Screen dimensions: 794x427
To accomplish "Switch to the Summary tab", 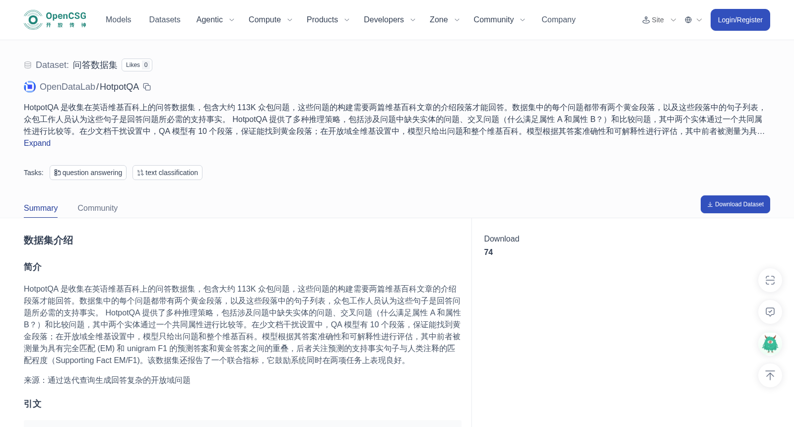I will pyautogui.click(x=41, y=208).
